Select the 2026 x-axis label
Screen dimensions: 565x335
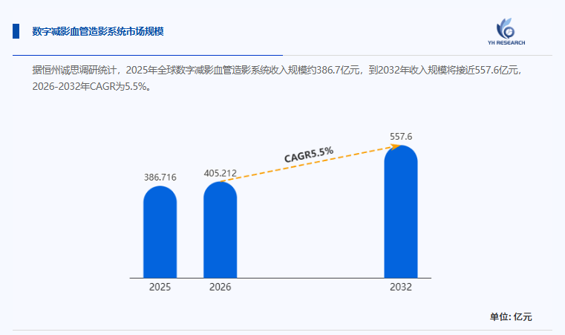(x=220, y=287)
